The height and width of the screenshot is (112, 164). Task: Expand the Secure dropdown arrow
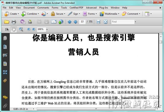pyautogui.click(x=65, y=14)
